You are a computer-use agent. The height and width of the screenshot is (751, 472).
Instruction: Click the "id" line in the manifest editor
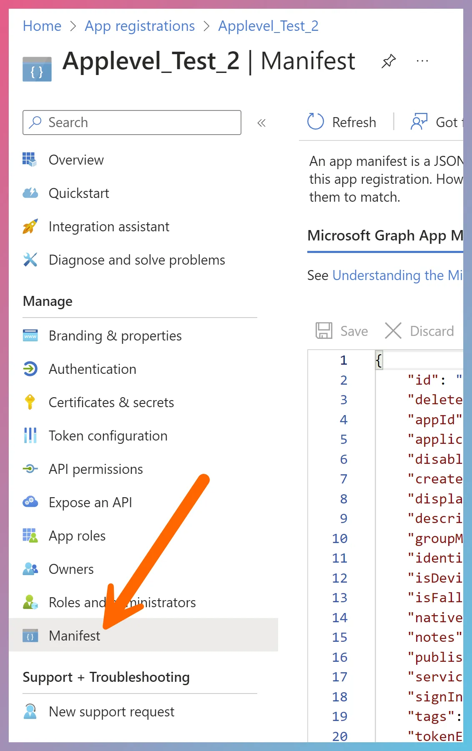pyautogui.click(x=435, y=380)
